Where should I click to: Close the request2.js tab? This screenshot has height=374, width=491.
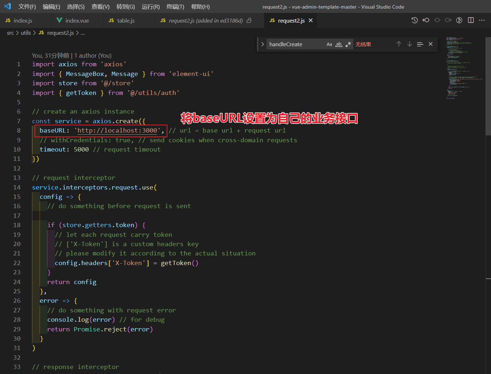[x=311, y=20]
